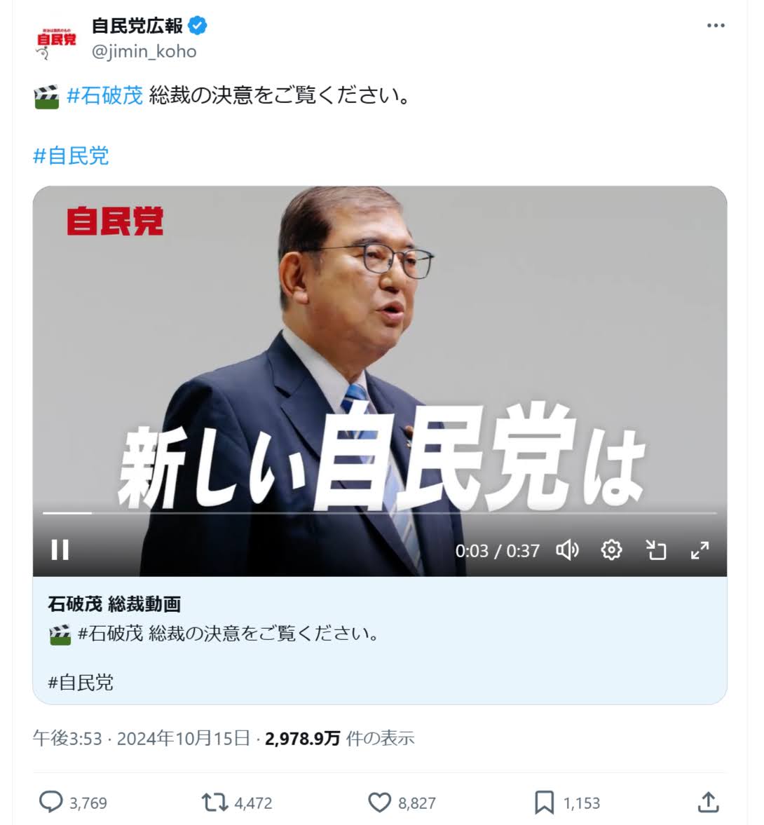The height and width of the screenshot is (825, 764).
Task: View the 2,978.9万 件の表示 view count
Action: [339, 738]
